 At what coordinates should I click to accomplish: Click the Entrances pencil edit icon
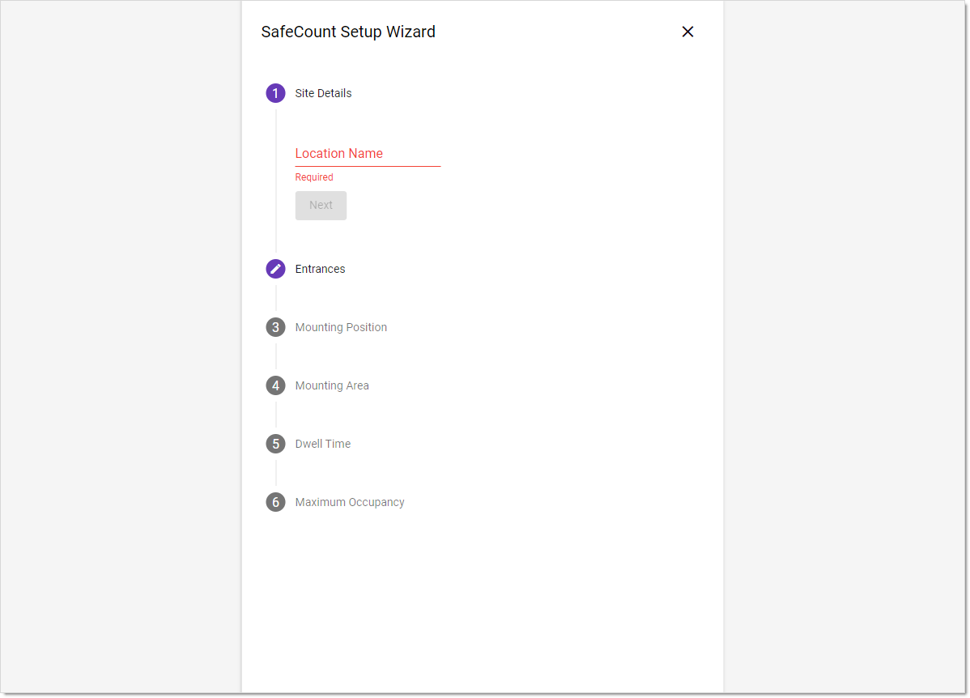276,269
